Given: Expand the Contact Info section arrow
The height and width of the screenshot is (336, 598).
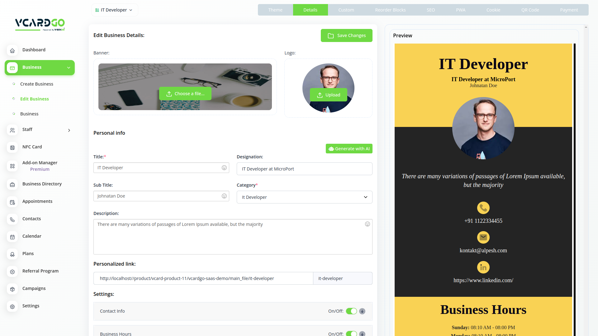Looking at the screenshot, I should point(362,311).
